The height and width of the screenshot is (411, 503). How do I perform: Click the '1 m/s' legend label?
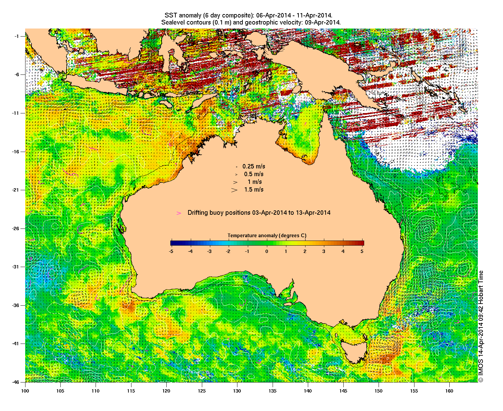255,182
